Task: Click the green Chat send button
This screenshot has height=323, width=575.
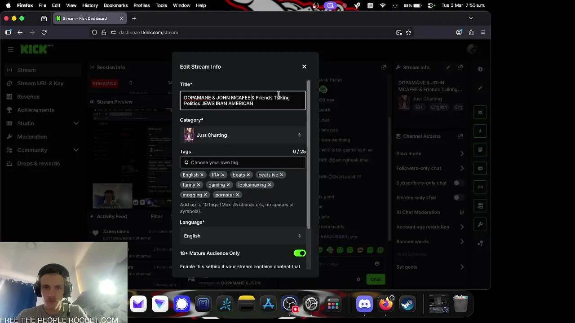Action: (376, 279)
